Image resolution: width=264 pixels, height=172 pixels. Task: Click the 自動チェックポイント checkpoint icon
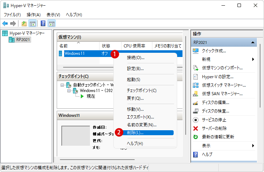(69, 85)
